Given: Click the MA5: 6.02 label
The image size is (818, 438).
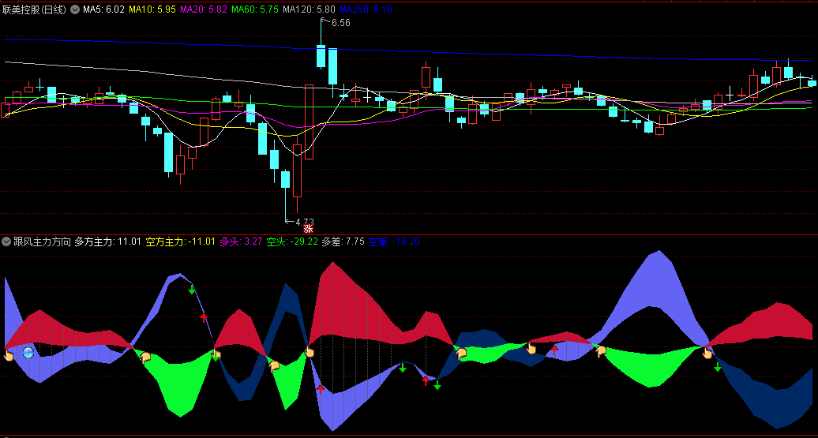Looking at the screenshot, I should (103, 9).
